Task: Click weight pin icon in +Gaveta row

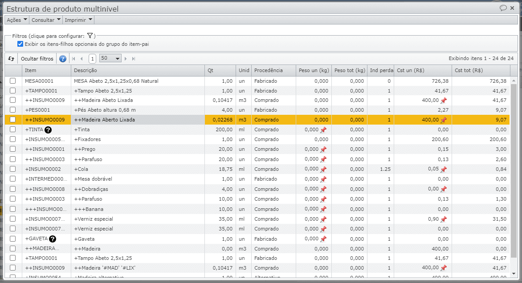Action: click(x=323, y=239)
